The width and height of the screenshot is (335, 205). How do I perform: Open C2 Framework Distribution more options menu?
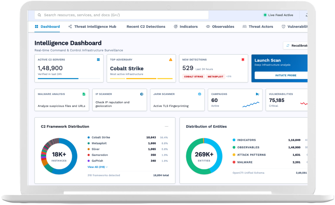(x=166, y=127)
